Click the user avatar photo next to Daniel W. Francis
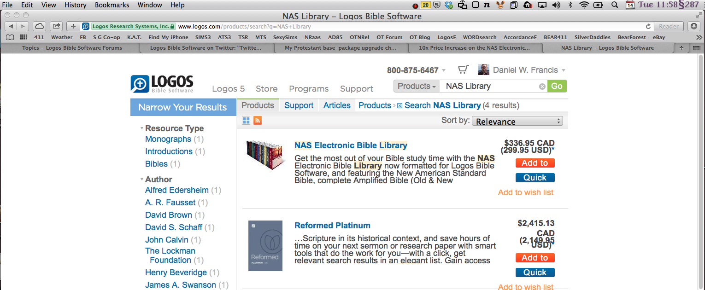Image resolution: width=705 pixels, height=290 pixels. click(x=484, y=70)
